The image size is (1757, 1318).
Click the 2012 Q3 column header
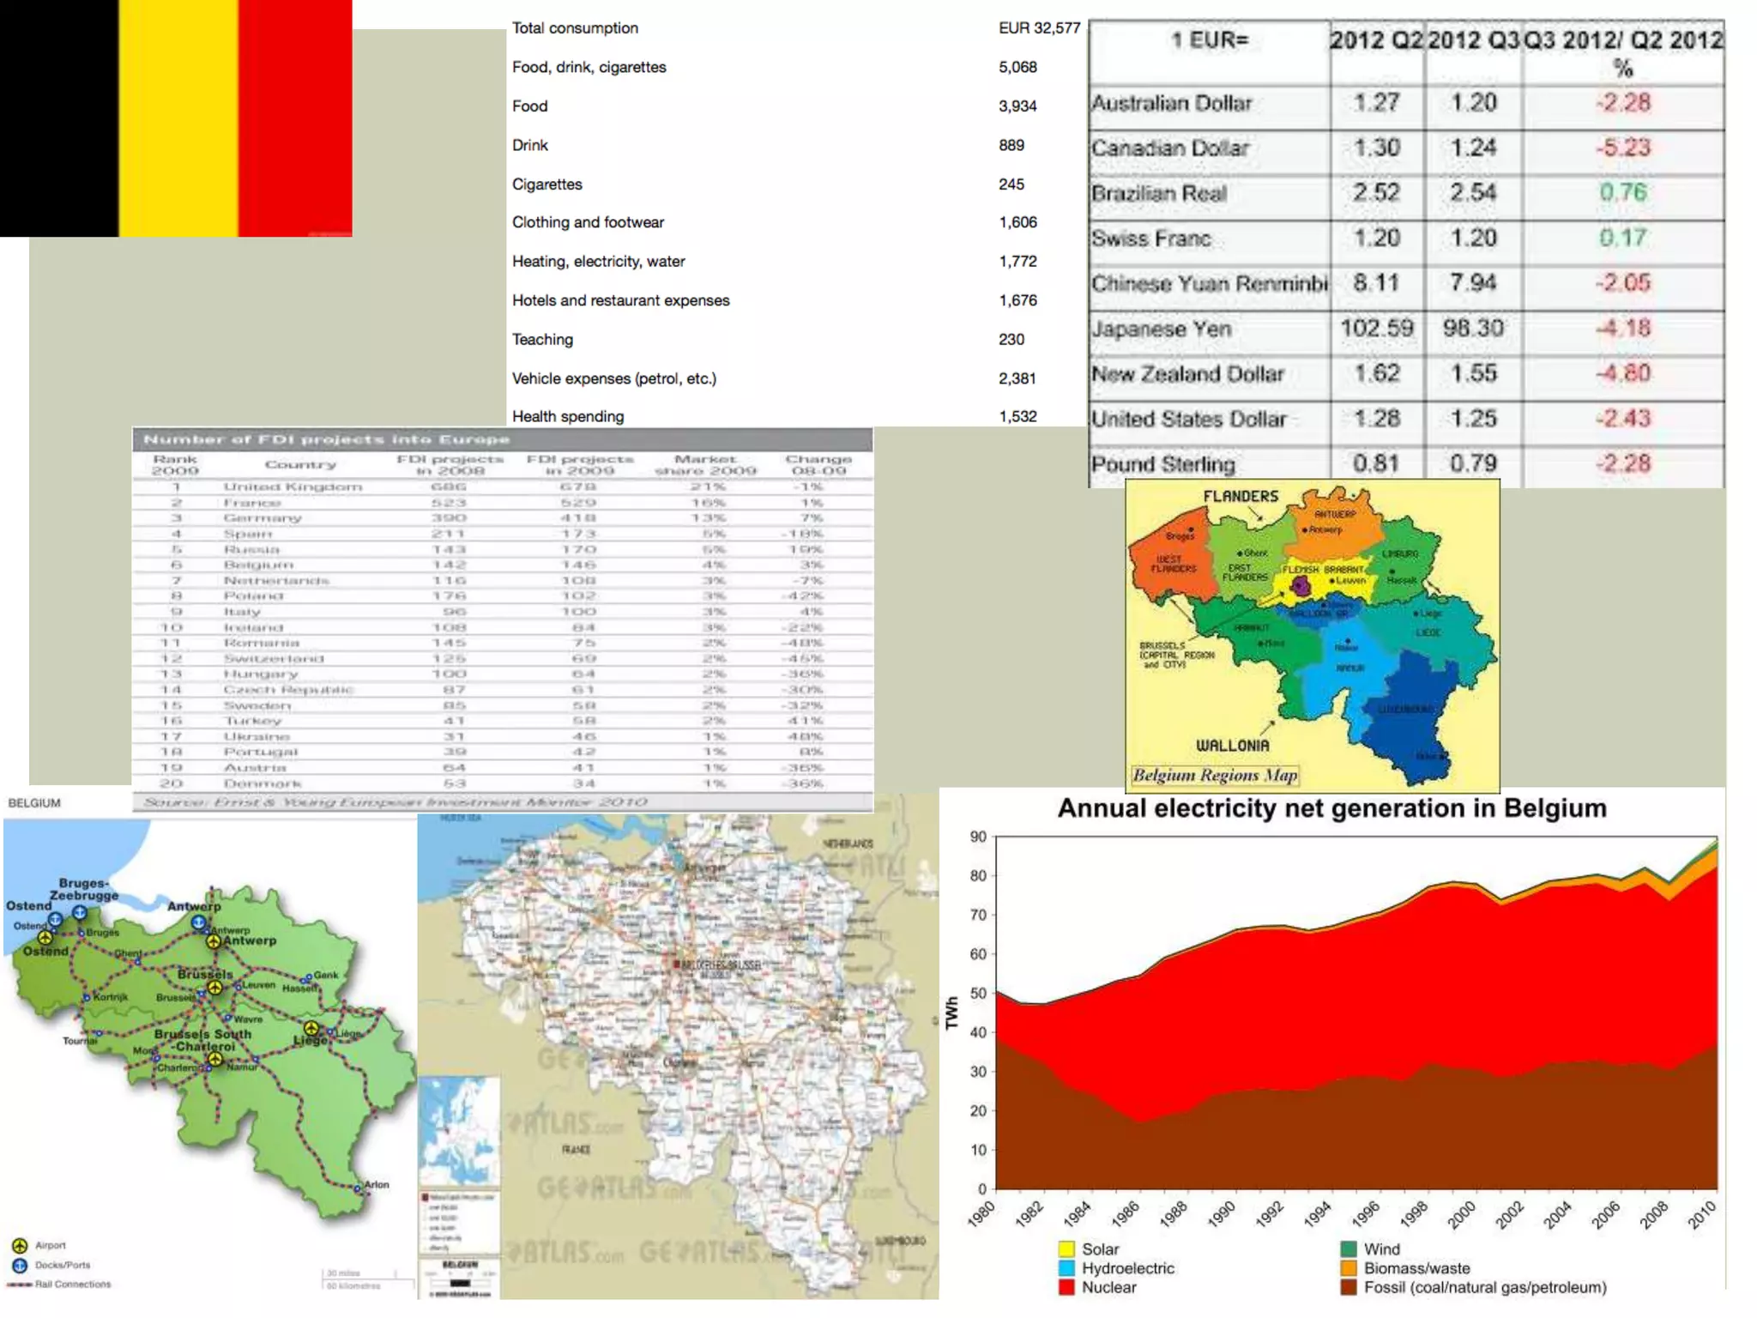(x=1473, y=40)
